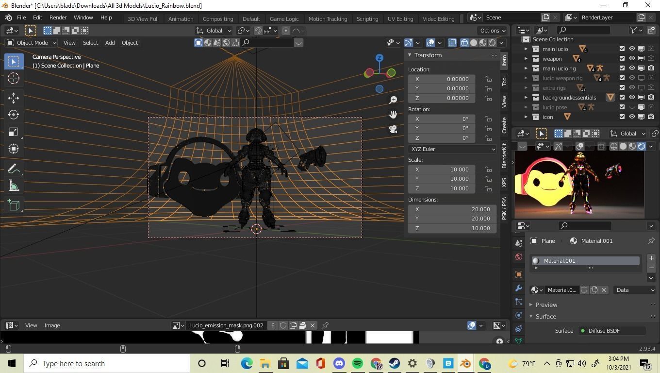Click the pan view hand icon
The image size is (660, 373).
click(x=393, y=115)
